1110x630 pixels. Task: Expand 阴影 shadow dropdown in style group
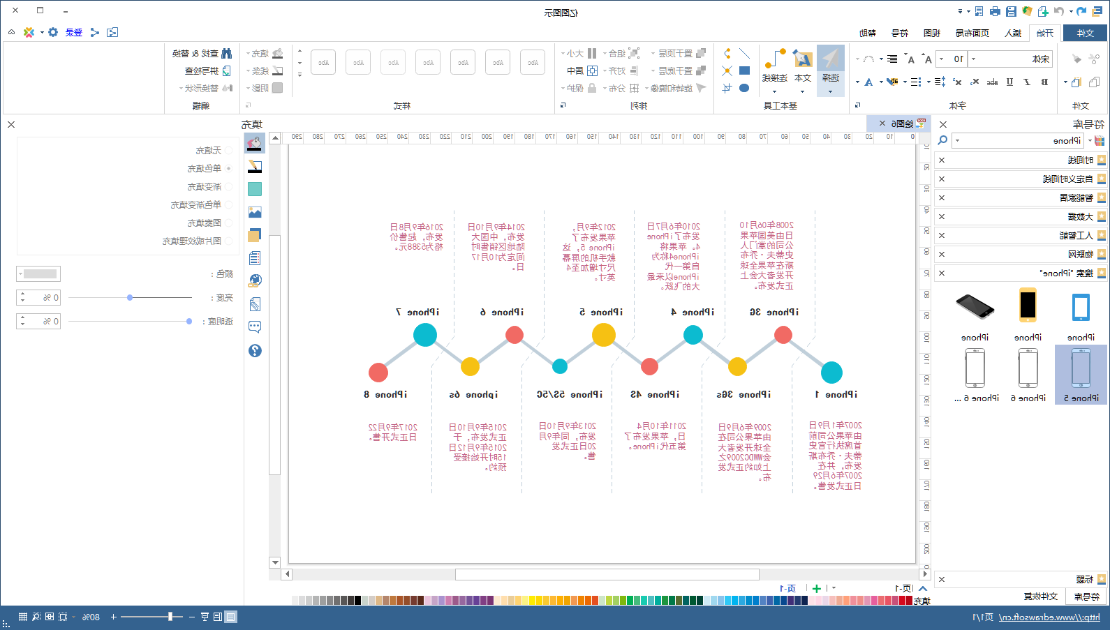point(264,88)
